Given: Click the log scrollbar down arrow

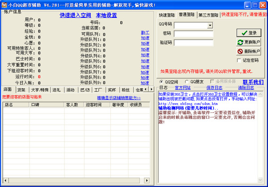Looking at the screenshot, I should point(260,180).
